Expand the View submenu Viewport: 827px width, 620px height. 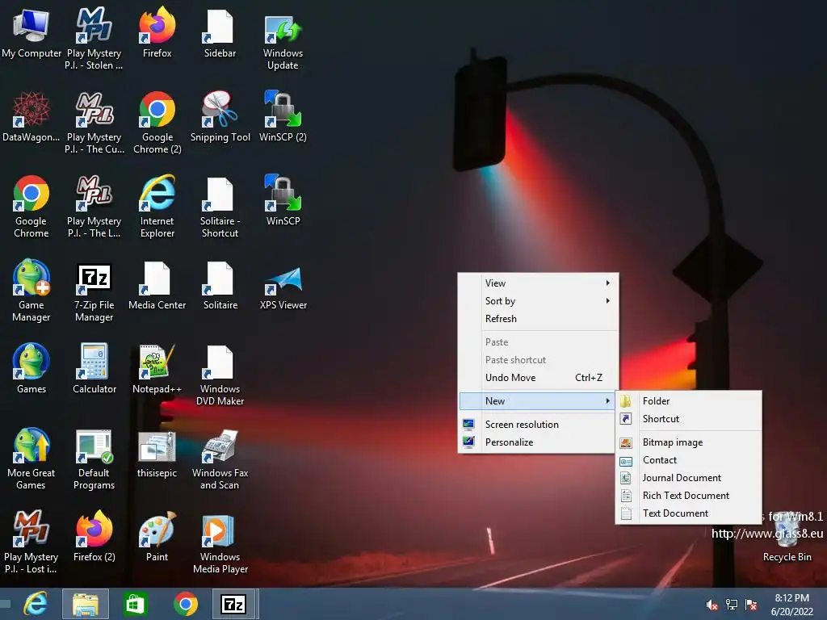(x=538, y=283)
